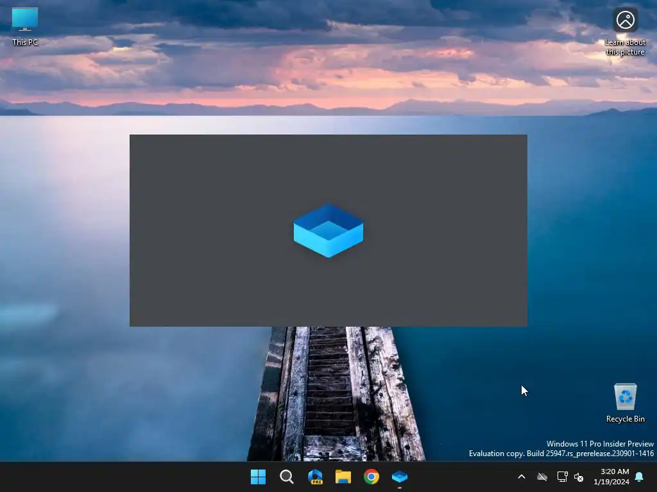Screen dimensions: 657x492
Task: Expand hidden system tray icons
Action: (x=522, y=477)
